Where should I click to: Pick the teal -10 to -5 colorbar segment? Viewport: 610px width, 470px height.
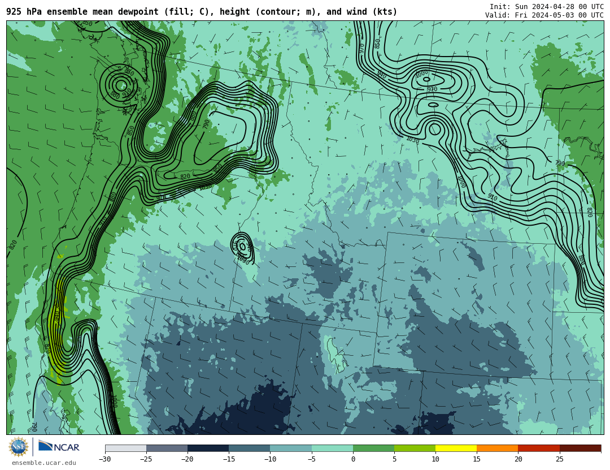click(x=291, y=449)
